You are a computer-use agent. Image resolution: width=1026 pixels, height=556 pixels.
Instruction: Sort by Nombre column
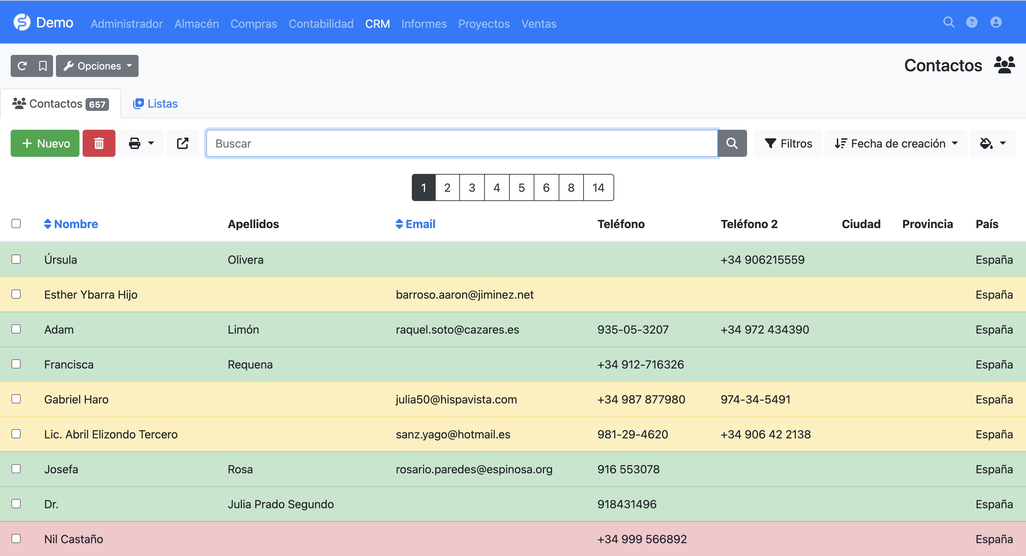point(71,224)
